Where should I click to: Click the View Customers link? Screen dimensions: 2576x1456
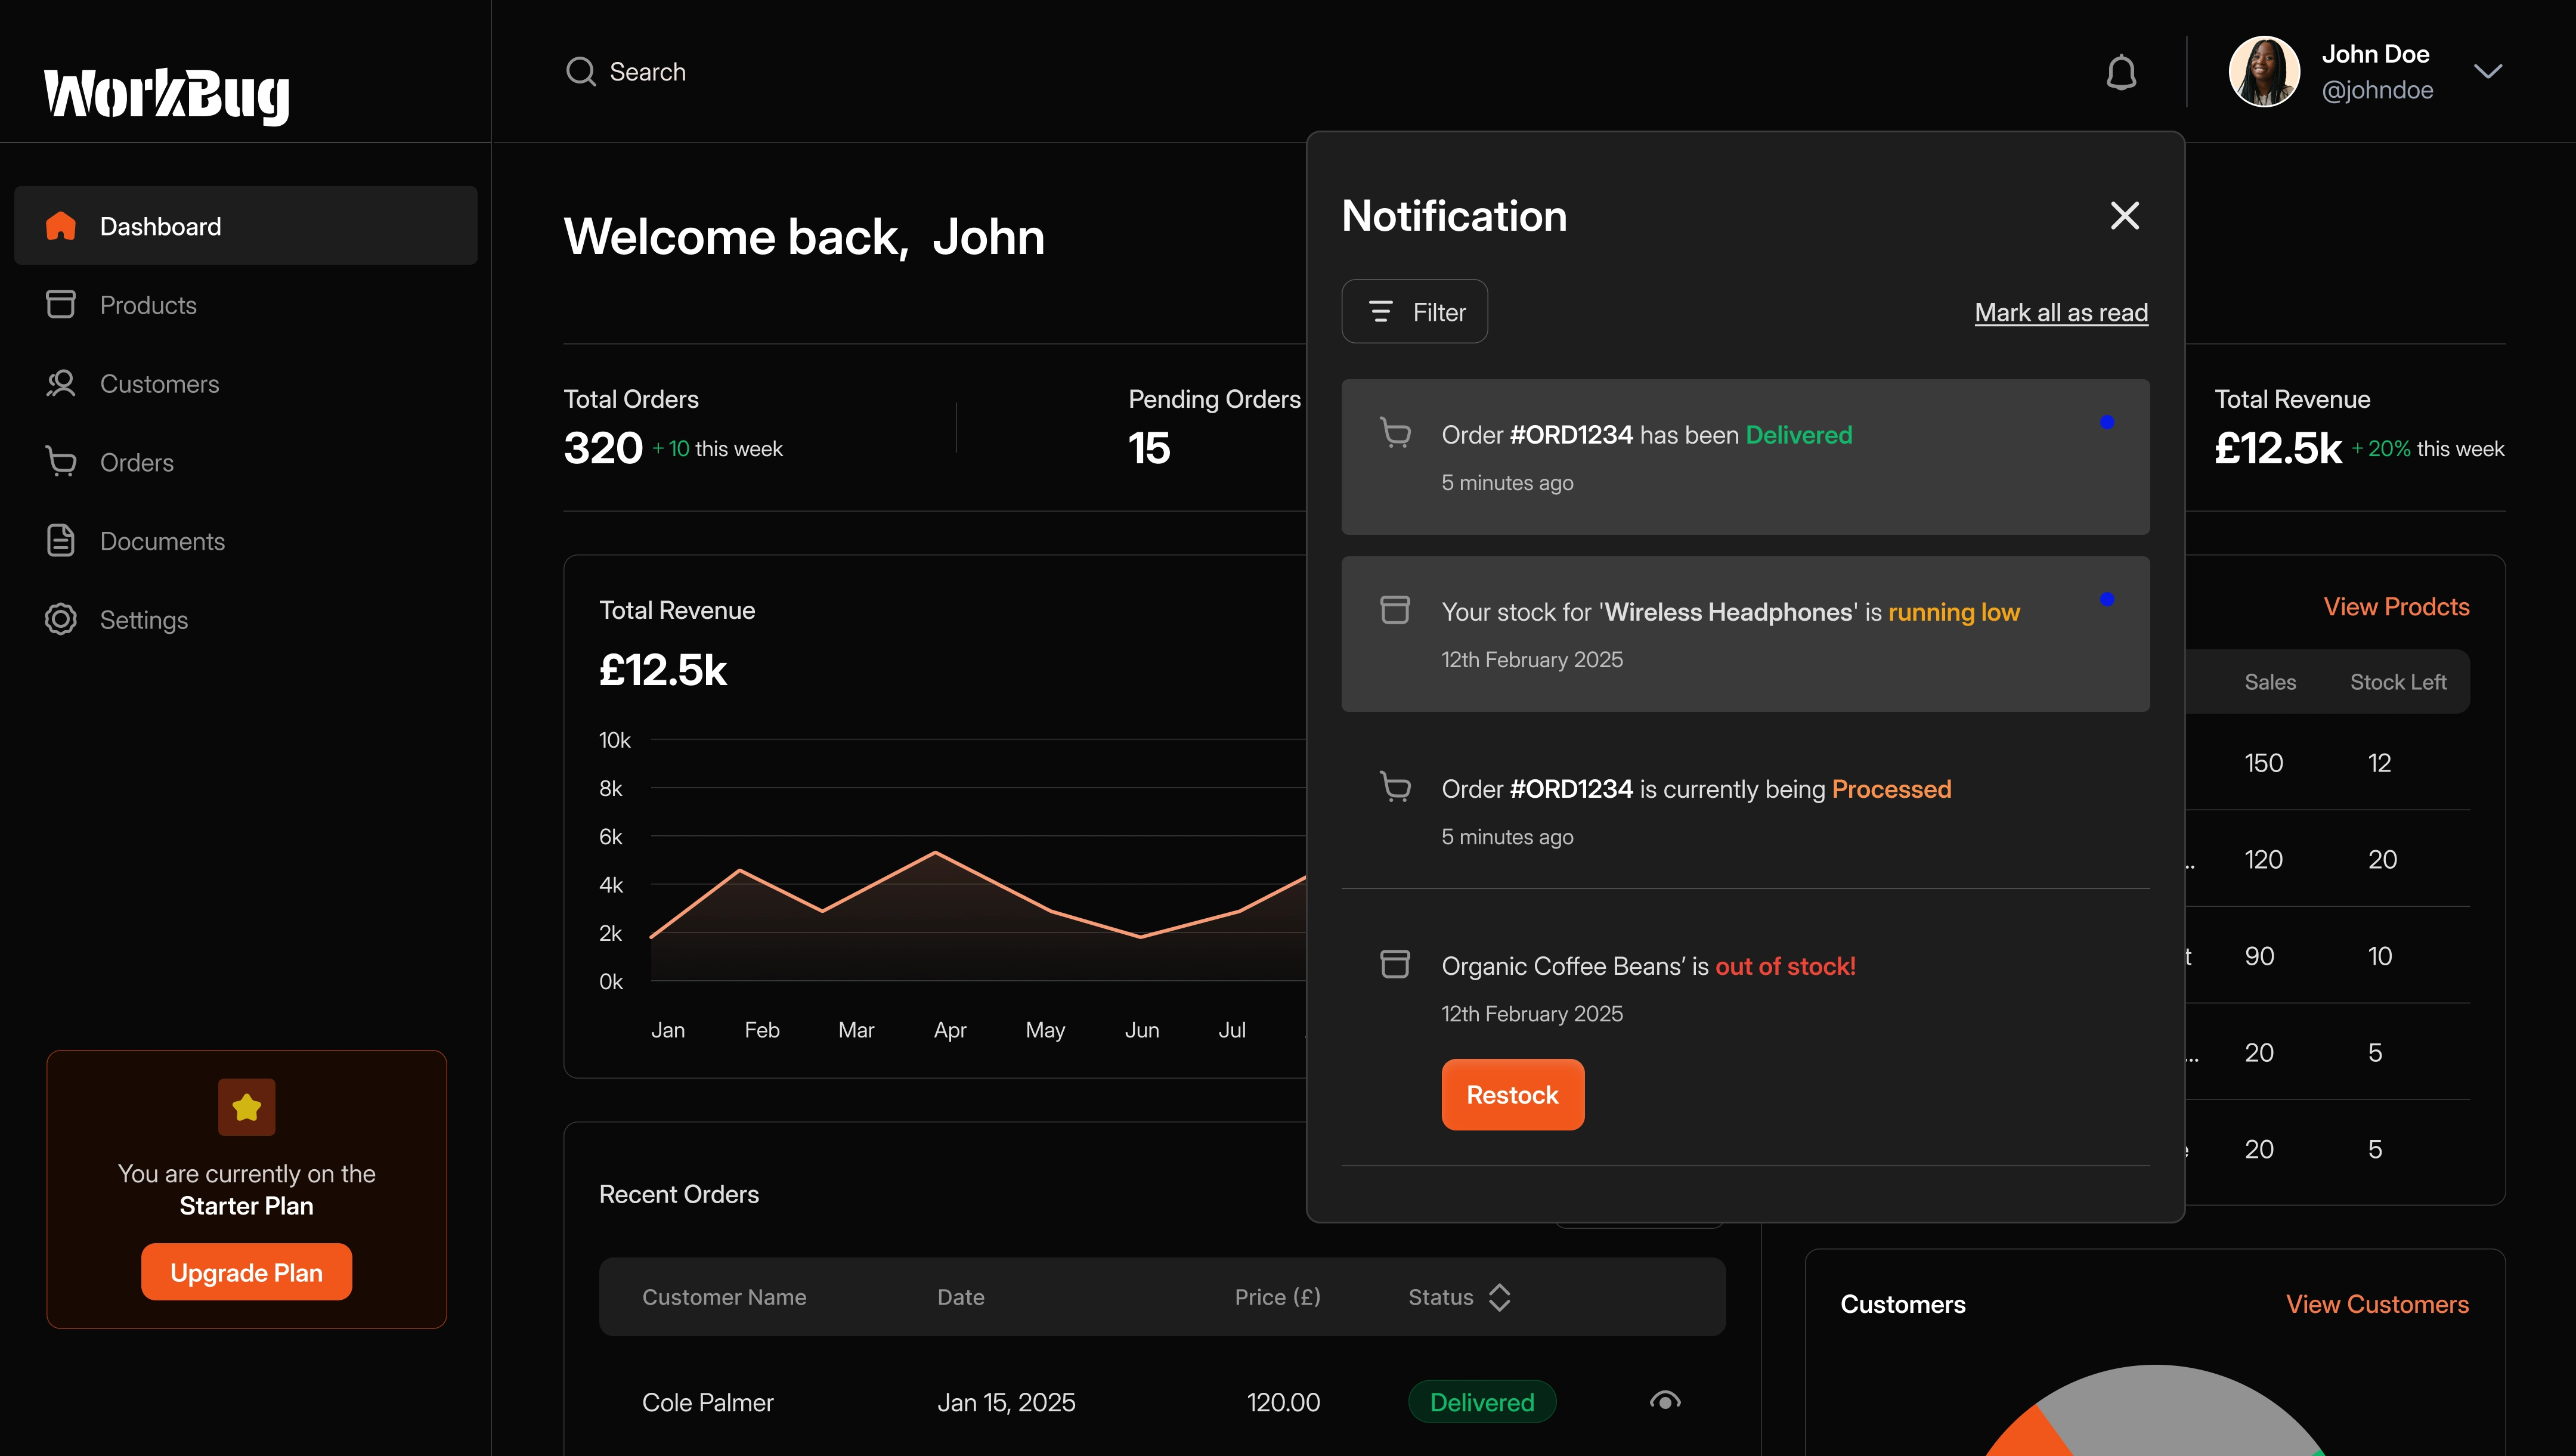click(x=2377, y=1304)
